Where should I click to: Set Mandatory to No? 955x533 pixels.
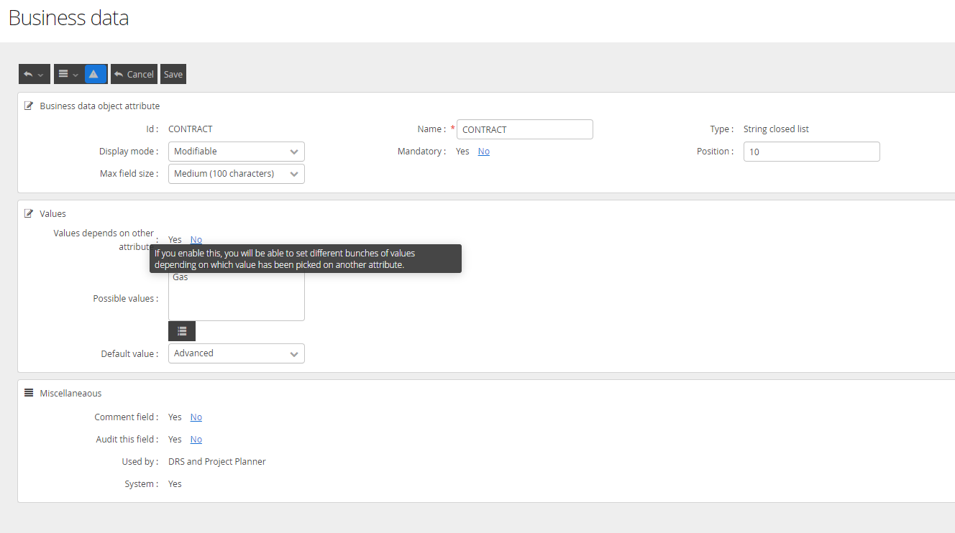click(484, 152)
